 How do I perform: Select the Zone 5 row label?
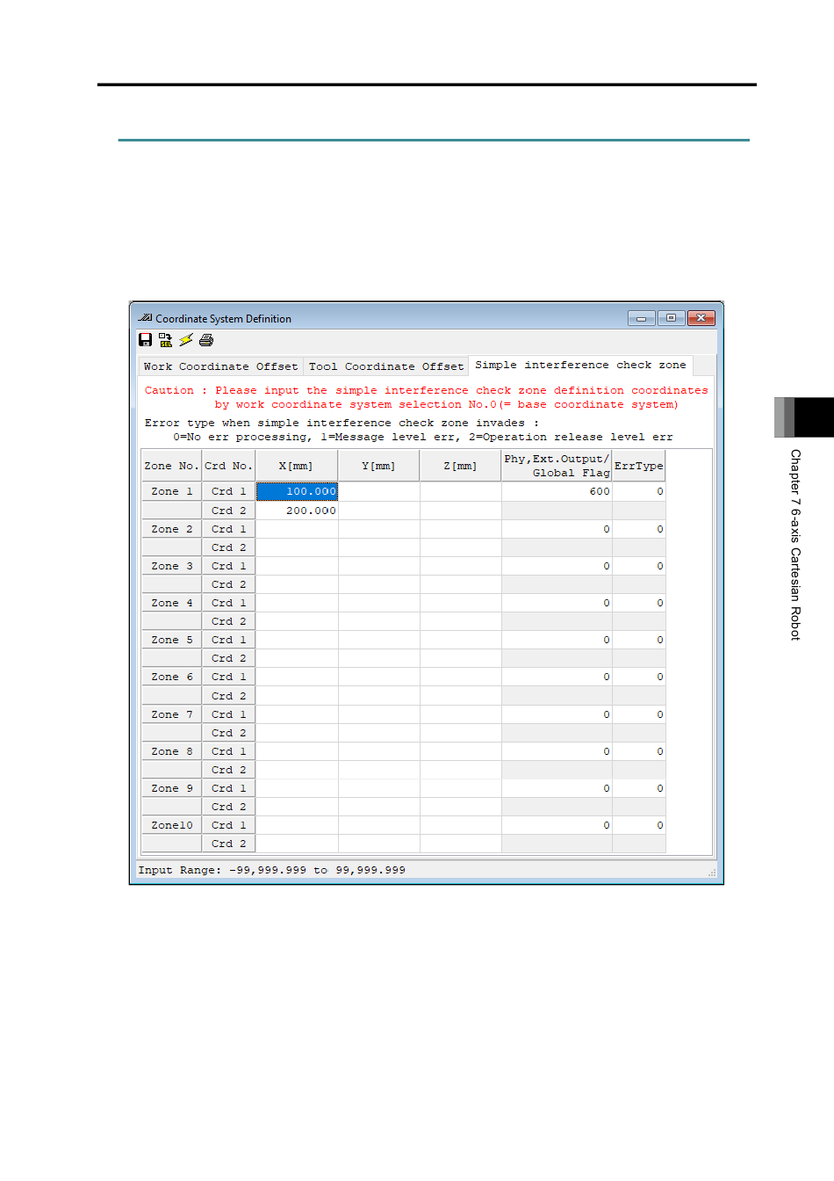point(171,640)
